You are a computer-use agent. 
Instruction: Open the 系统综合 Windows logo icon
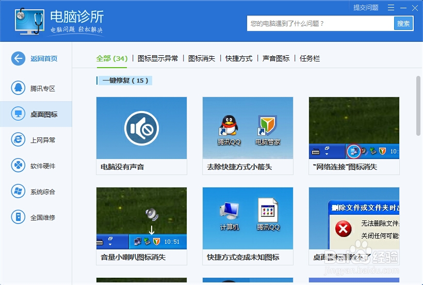pos(18,192)
